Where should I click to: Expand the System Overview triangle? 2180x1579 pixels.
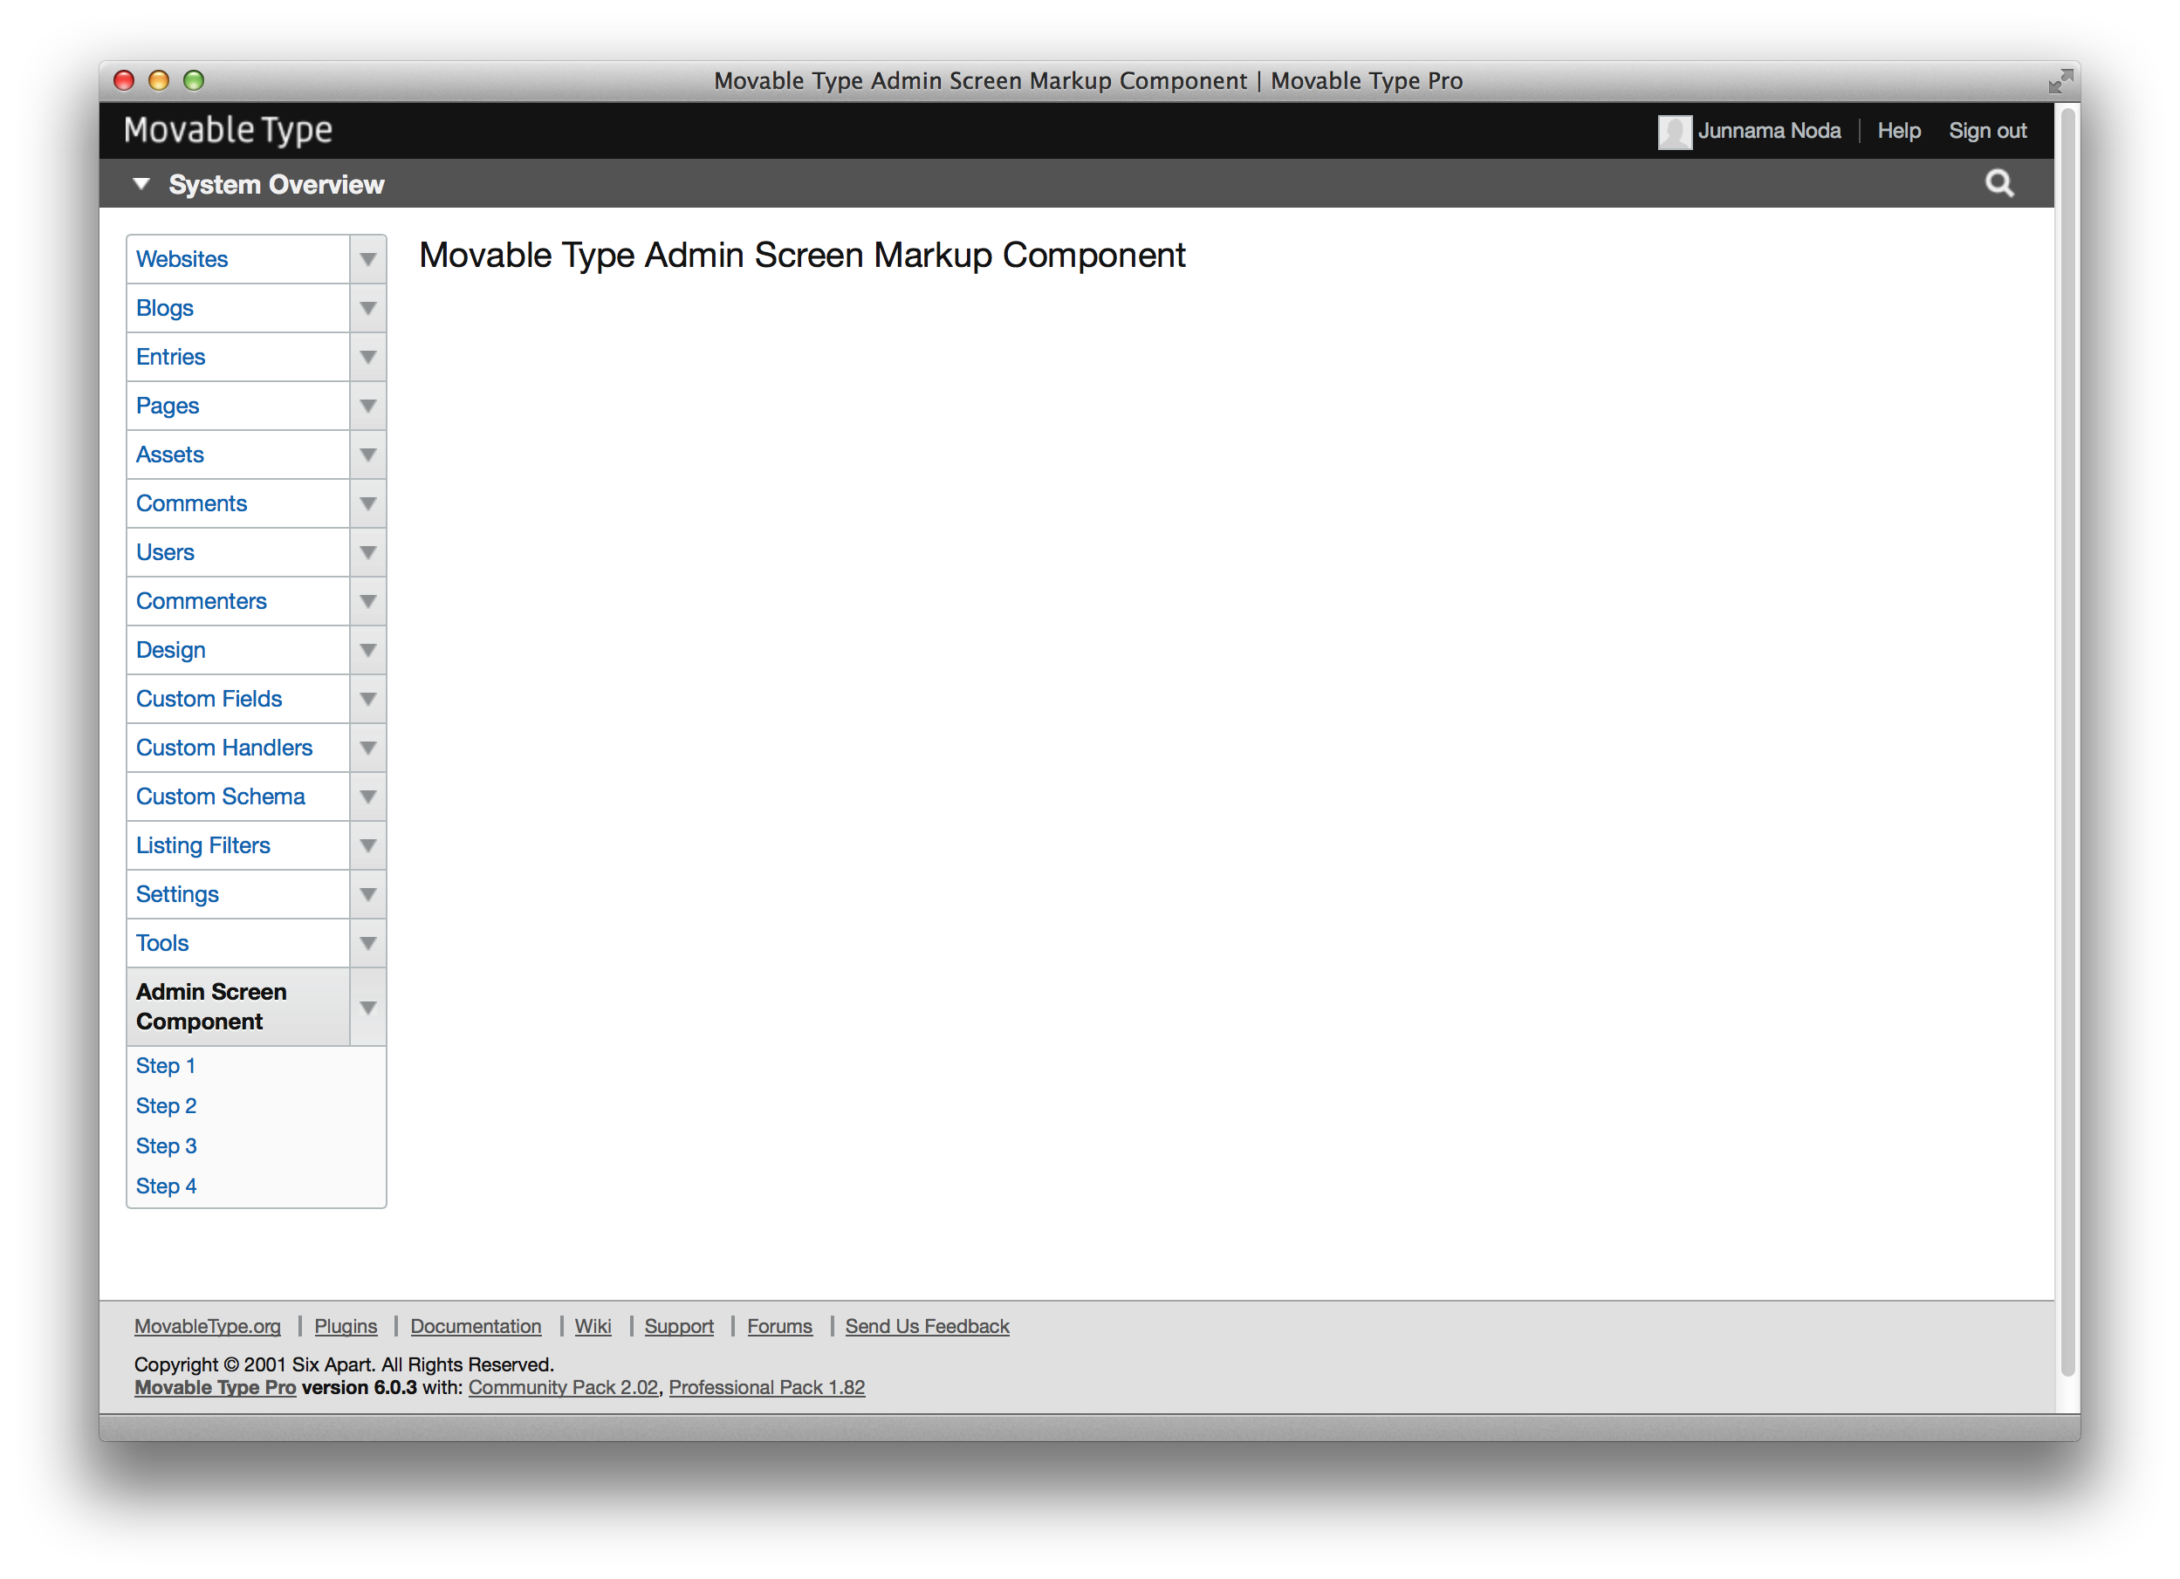point(141,183)
